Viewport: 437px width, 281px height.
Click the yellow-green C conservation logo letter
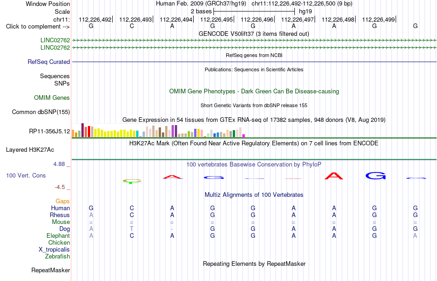(132, 181)
